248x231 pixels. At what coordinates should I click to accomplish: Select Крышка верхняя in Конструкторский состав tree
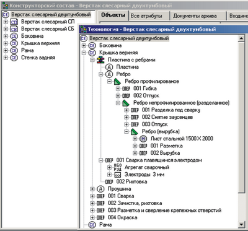pos(40,43)
